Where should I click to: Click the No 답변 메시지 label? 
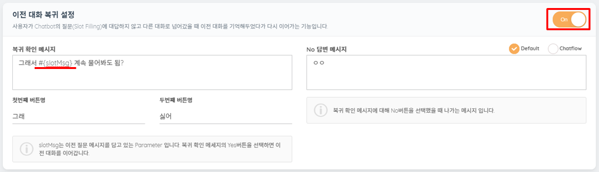328,49
